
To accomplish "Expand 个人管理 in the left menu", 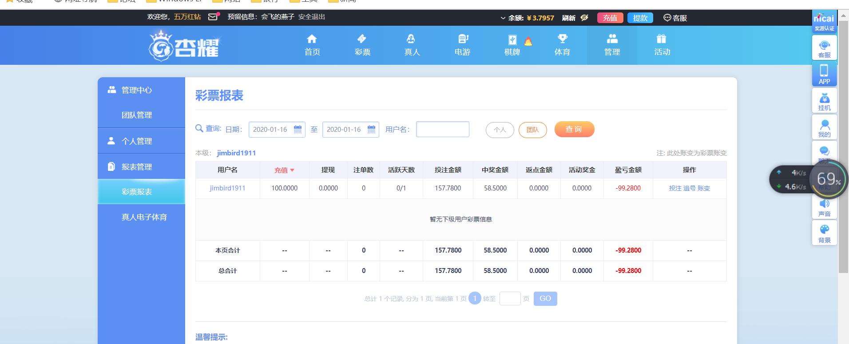I will coord(141,141).
